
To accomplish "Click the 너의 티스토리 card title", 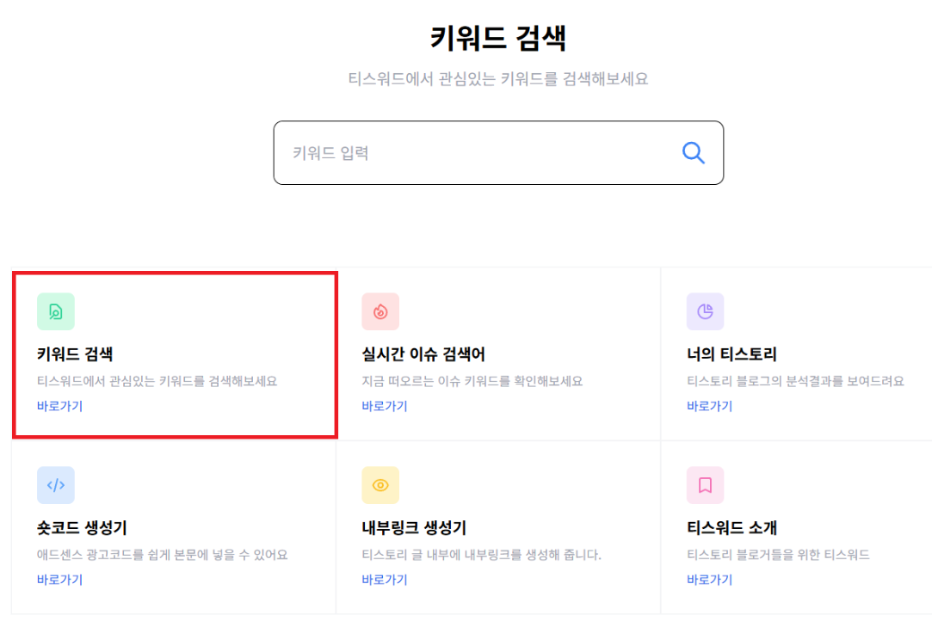I will point(731,354).
